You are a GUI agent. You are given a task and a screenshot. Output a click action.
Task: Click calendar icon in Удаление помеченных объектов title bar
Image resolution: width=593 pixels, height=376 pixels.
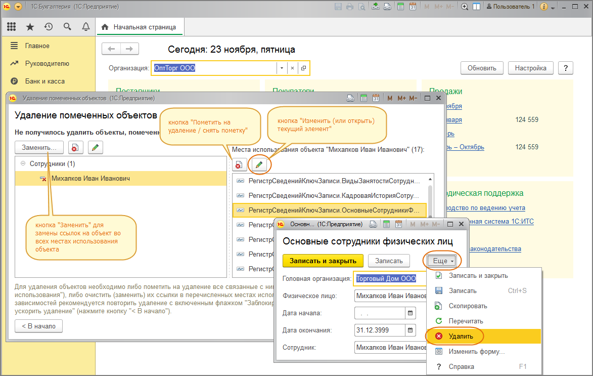pos(376,98)
